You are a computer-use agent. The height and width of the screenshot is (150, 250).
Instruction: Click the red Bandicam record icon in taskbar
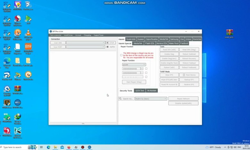coord(83,147)
